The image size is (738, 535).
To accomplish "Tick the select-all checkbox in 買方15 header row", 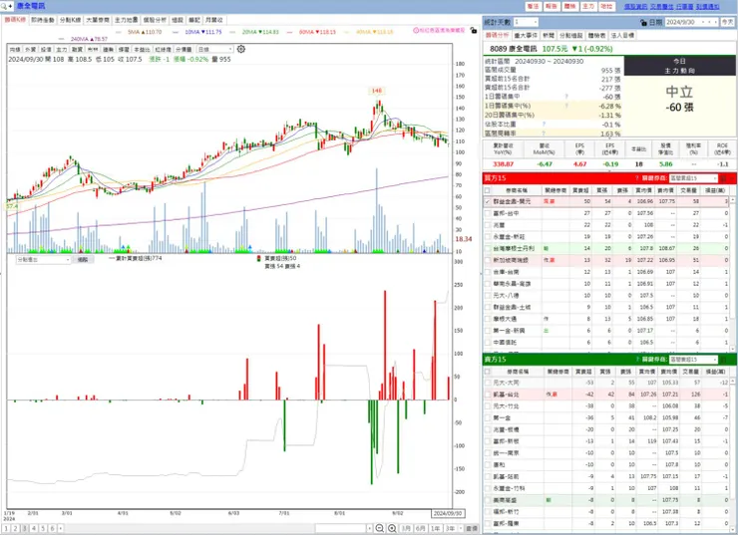I will click(x=487, y=190).
